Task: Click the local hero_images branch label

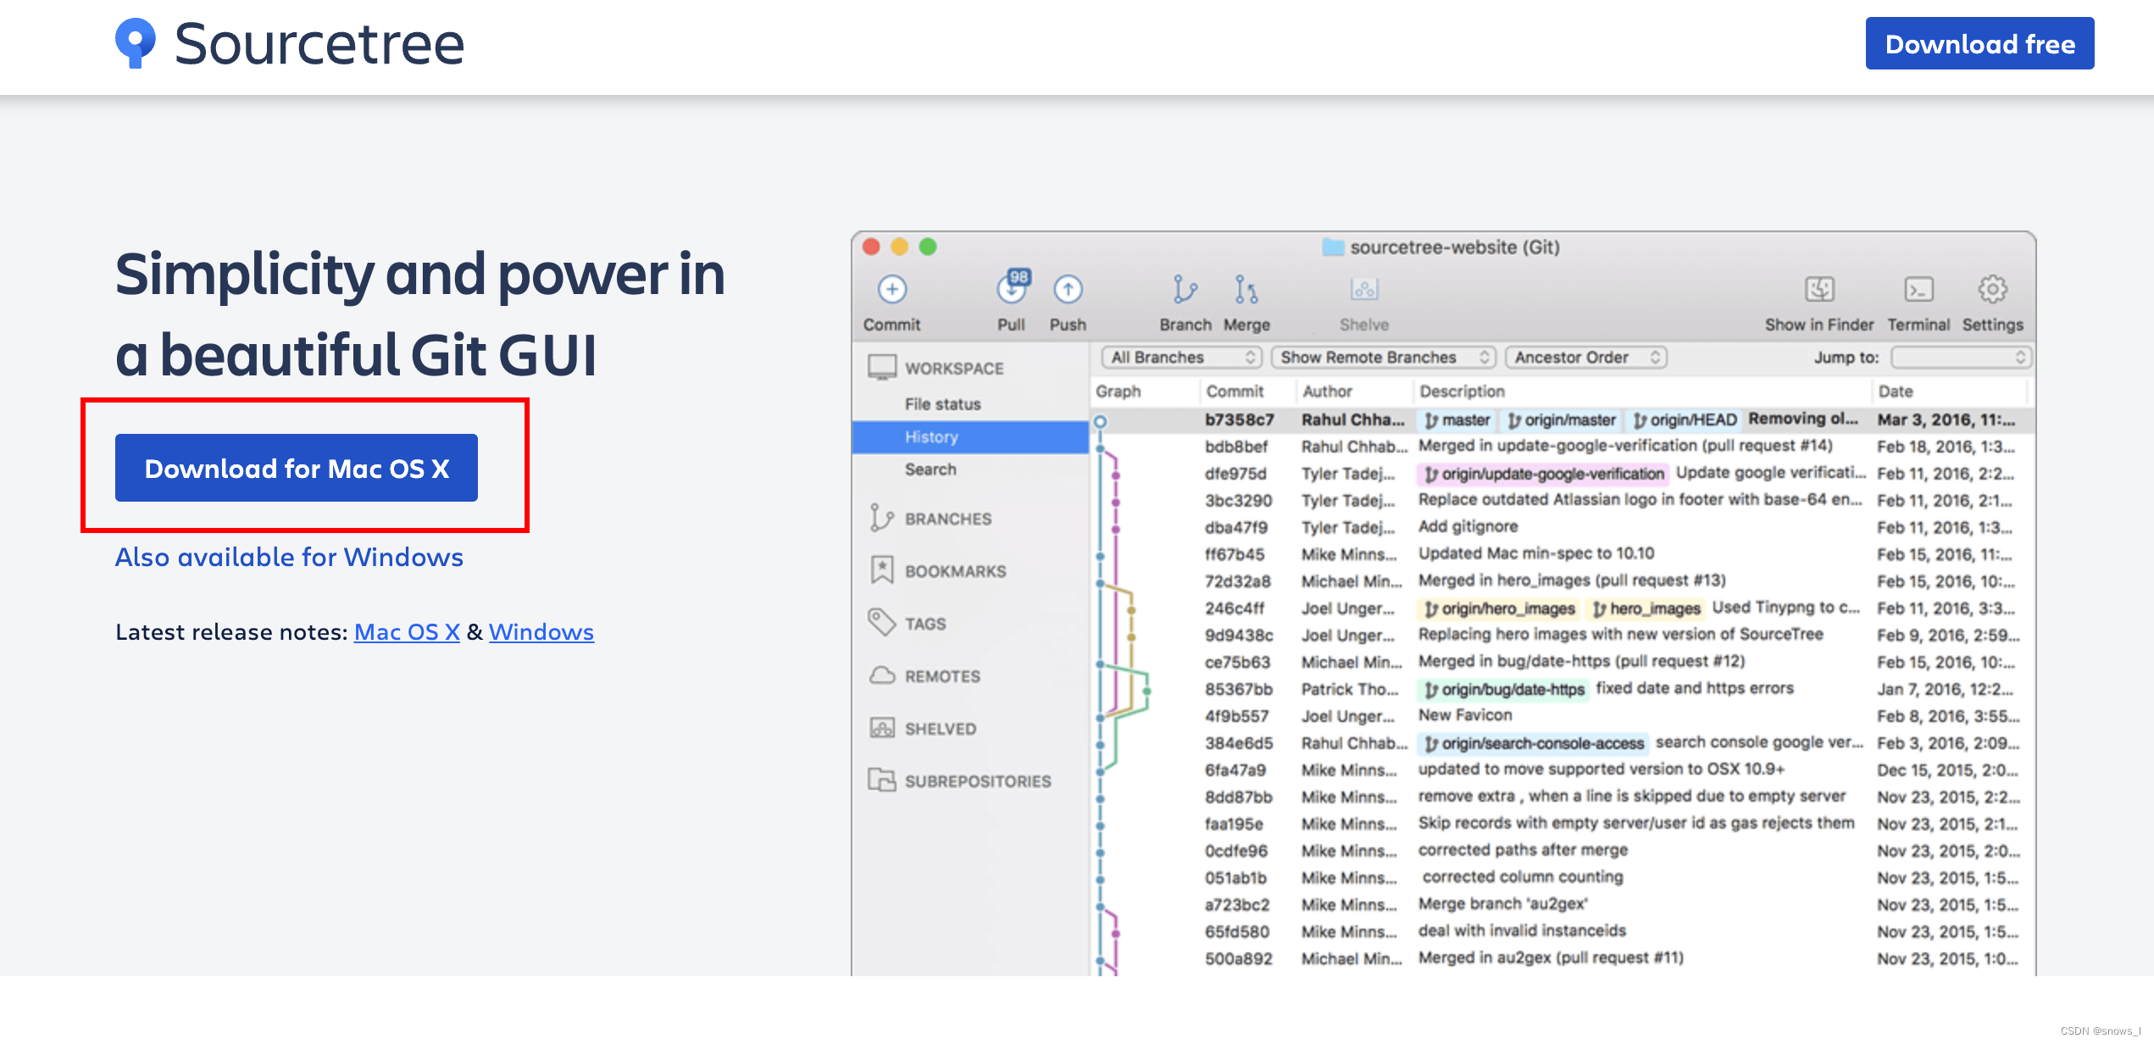Action: coord(1646,608)
